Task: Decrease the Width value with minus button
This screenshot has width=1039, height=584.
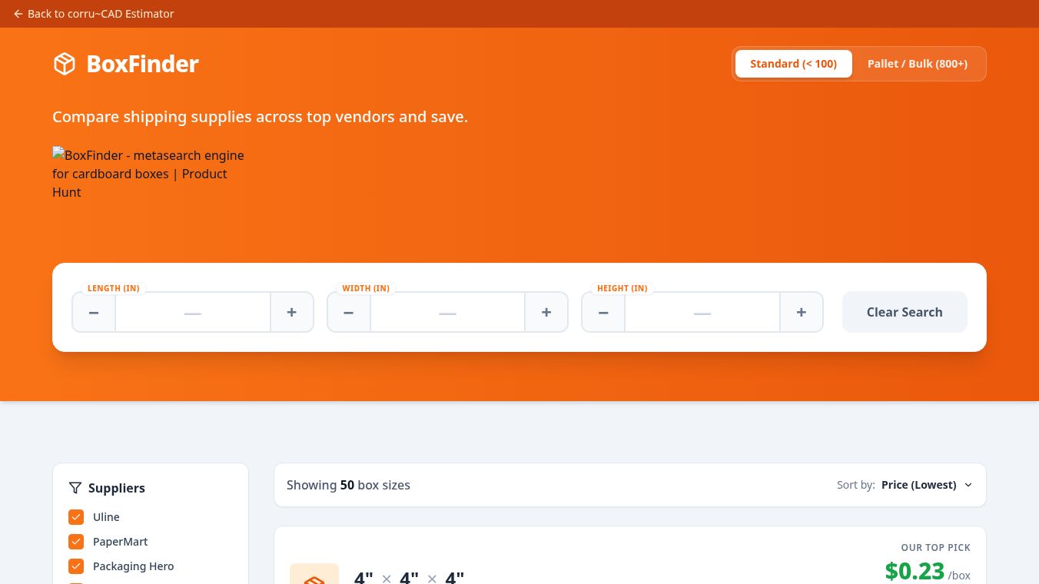Action: pyautogui.click(x=349, y=312)
